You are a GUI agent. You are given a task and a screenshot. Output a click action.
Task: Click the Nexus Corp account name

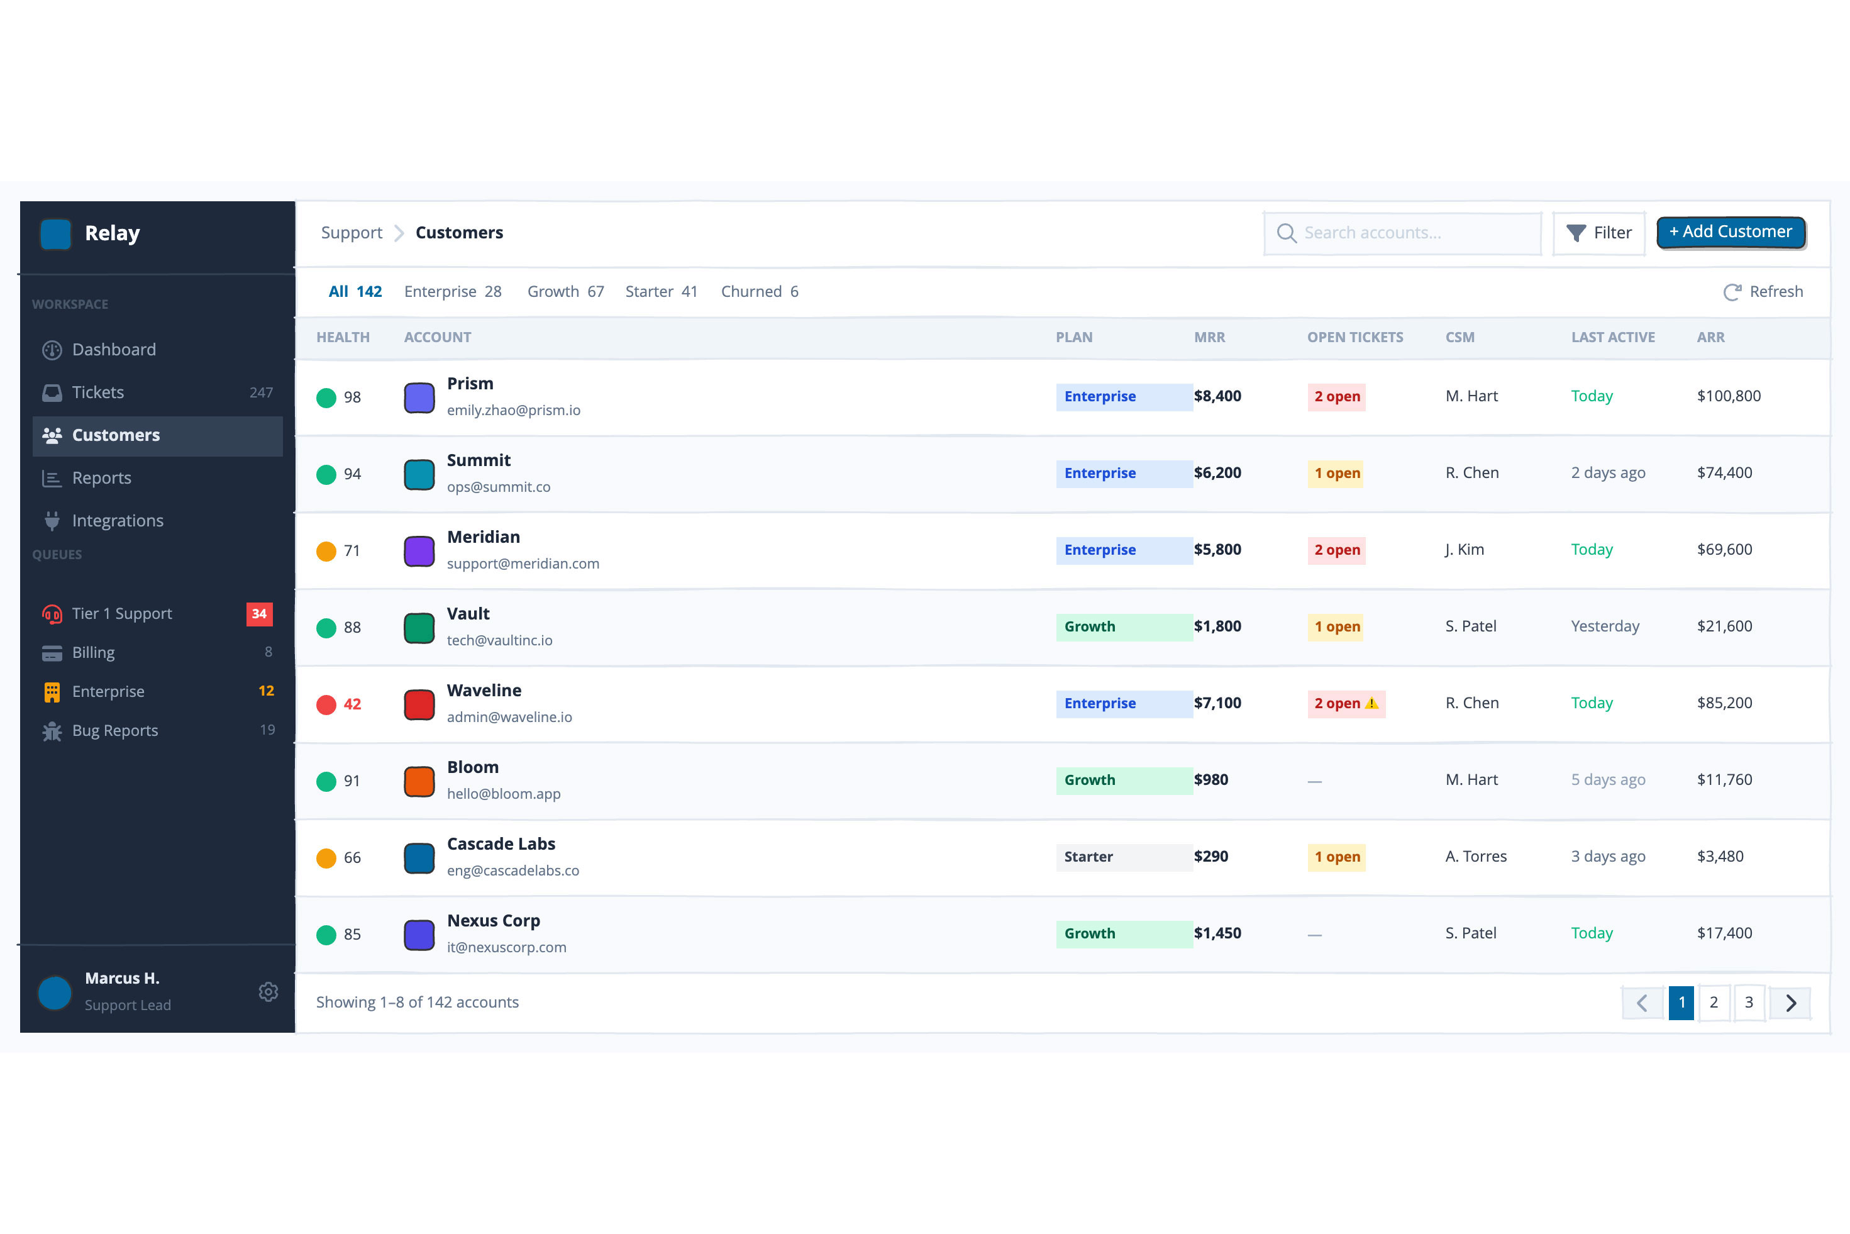coord(494,921)
